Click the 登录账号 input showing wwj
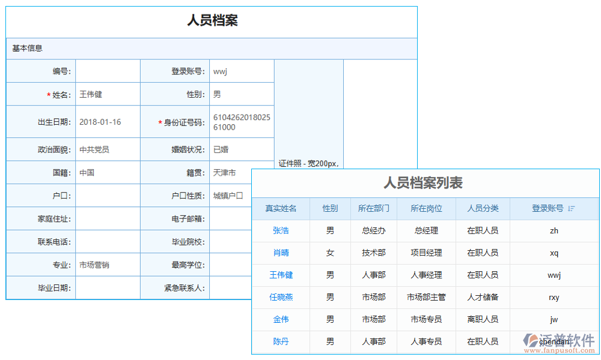 240,70
